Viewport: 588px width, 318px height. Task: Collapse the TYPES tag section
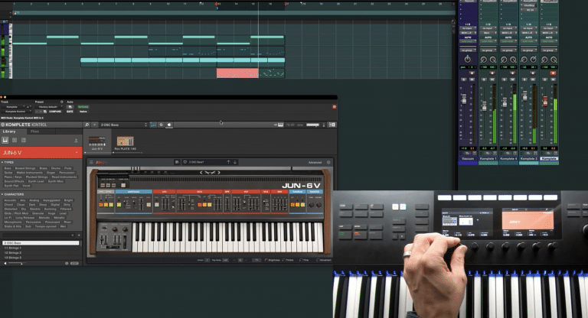[x=2, y=162]
